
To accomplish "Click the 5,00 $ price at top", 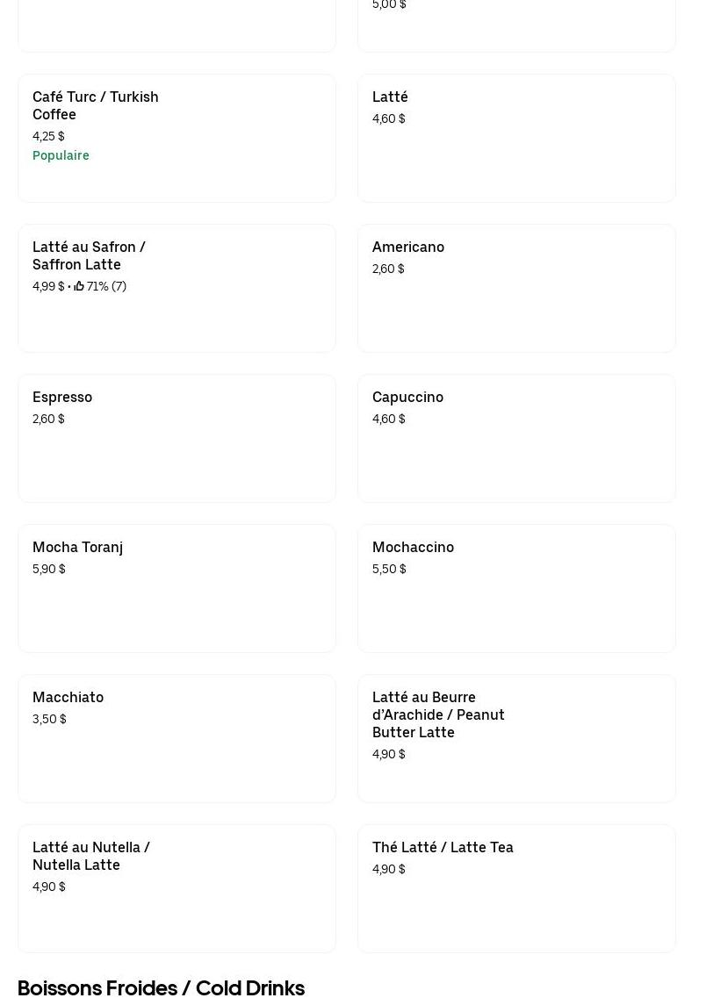I will [x=389, y=5].
